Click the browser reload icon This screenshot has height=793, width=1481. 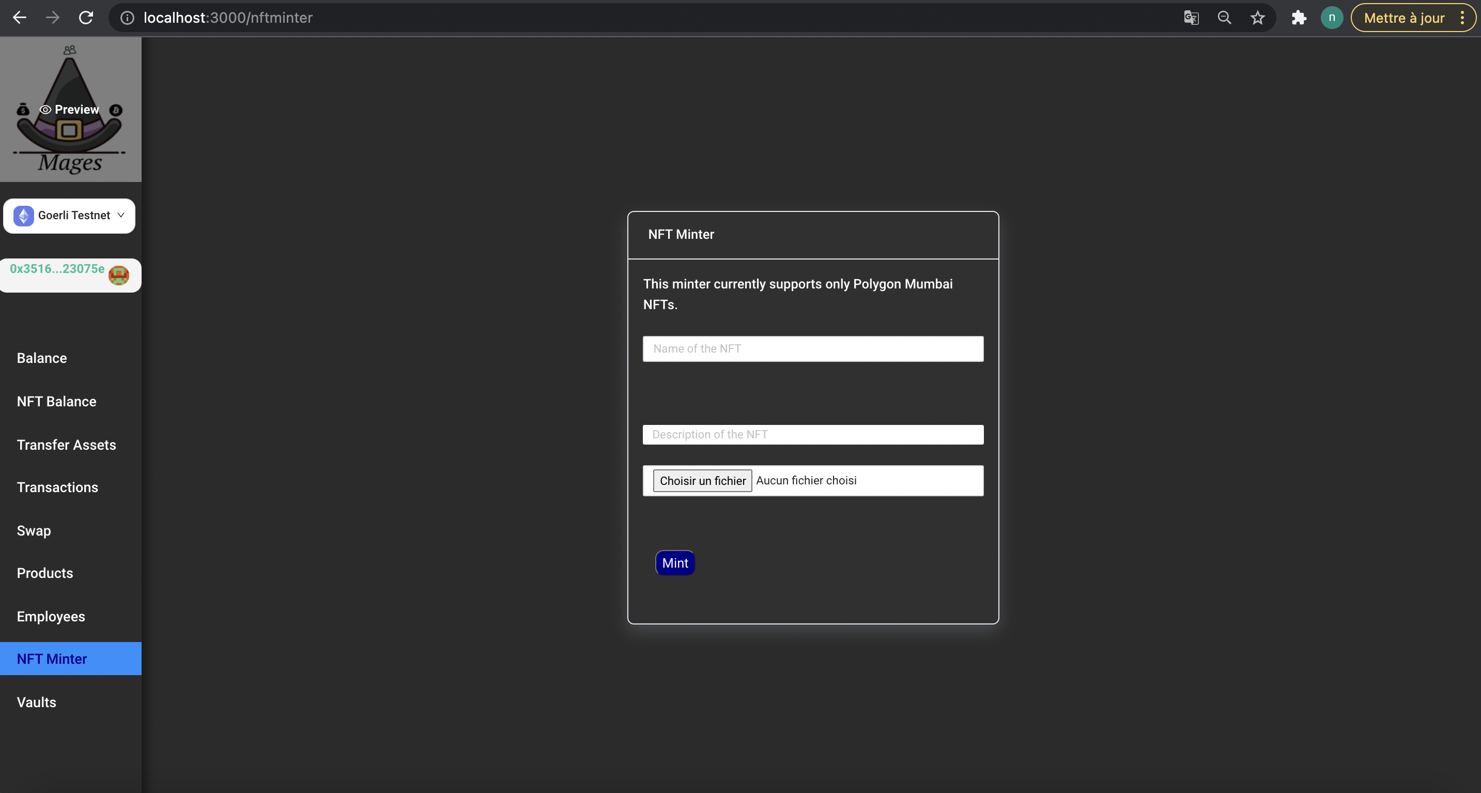86,18
